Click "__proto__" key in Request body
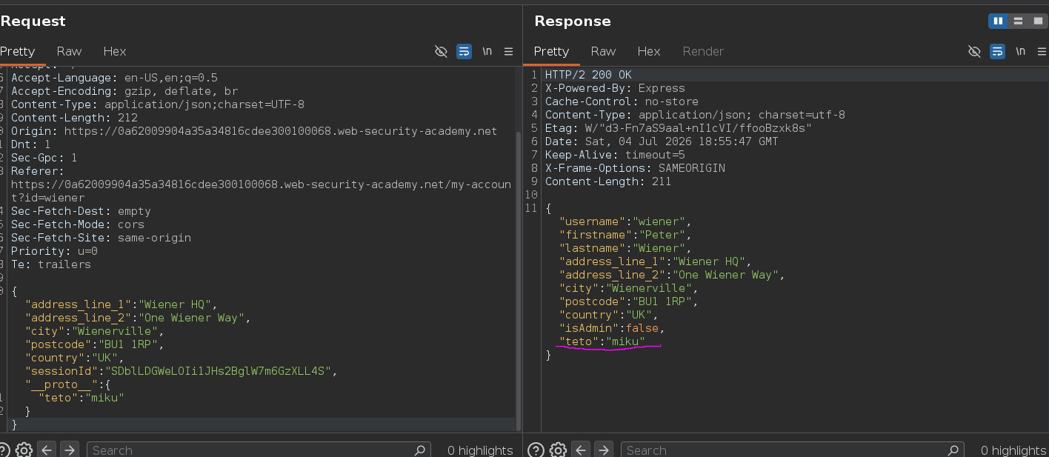This screenshot has width=1049, height=457. 61,384
